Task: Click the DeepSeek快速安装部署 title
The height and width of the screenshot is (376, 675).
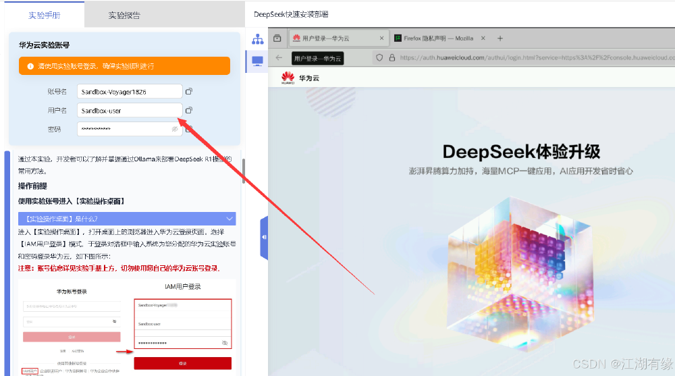Action: click(x=291, y=14)
